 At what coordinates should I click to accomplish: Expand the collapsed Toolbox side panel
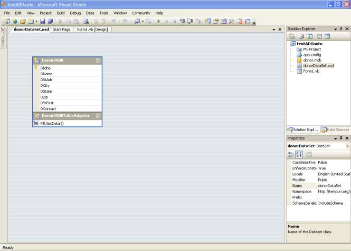tap(3, 38)
